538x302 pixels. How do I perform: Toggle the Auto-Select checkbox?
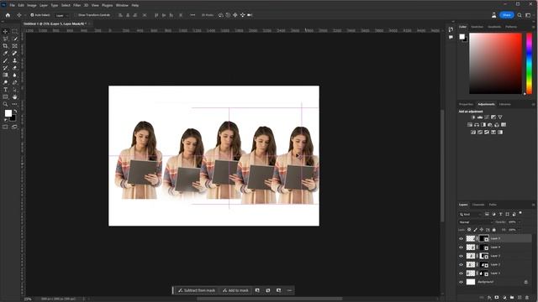(32, 15)
